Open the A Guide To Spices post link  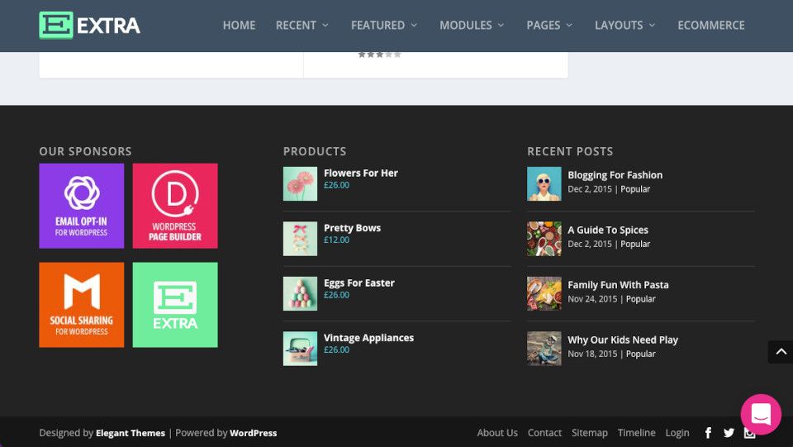[608, 230]
